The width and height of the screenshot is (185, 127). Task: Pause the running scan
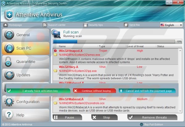pyautogui.click(x=67, y=117)
